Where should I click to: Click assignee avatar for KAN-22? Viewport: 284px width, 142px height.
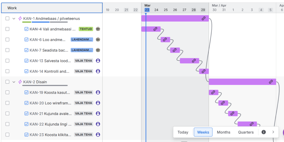click(98, 124)
